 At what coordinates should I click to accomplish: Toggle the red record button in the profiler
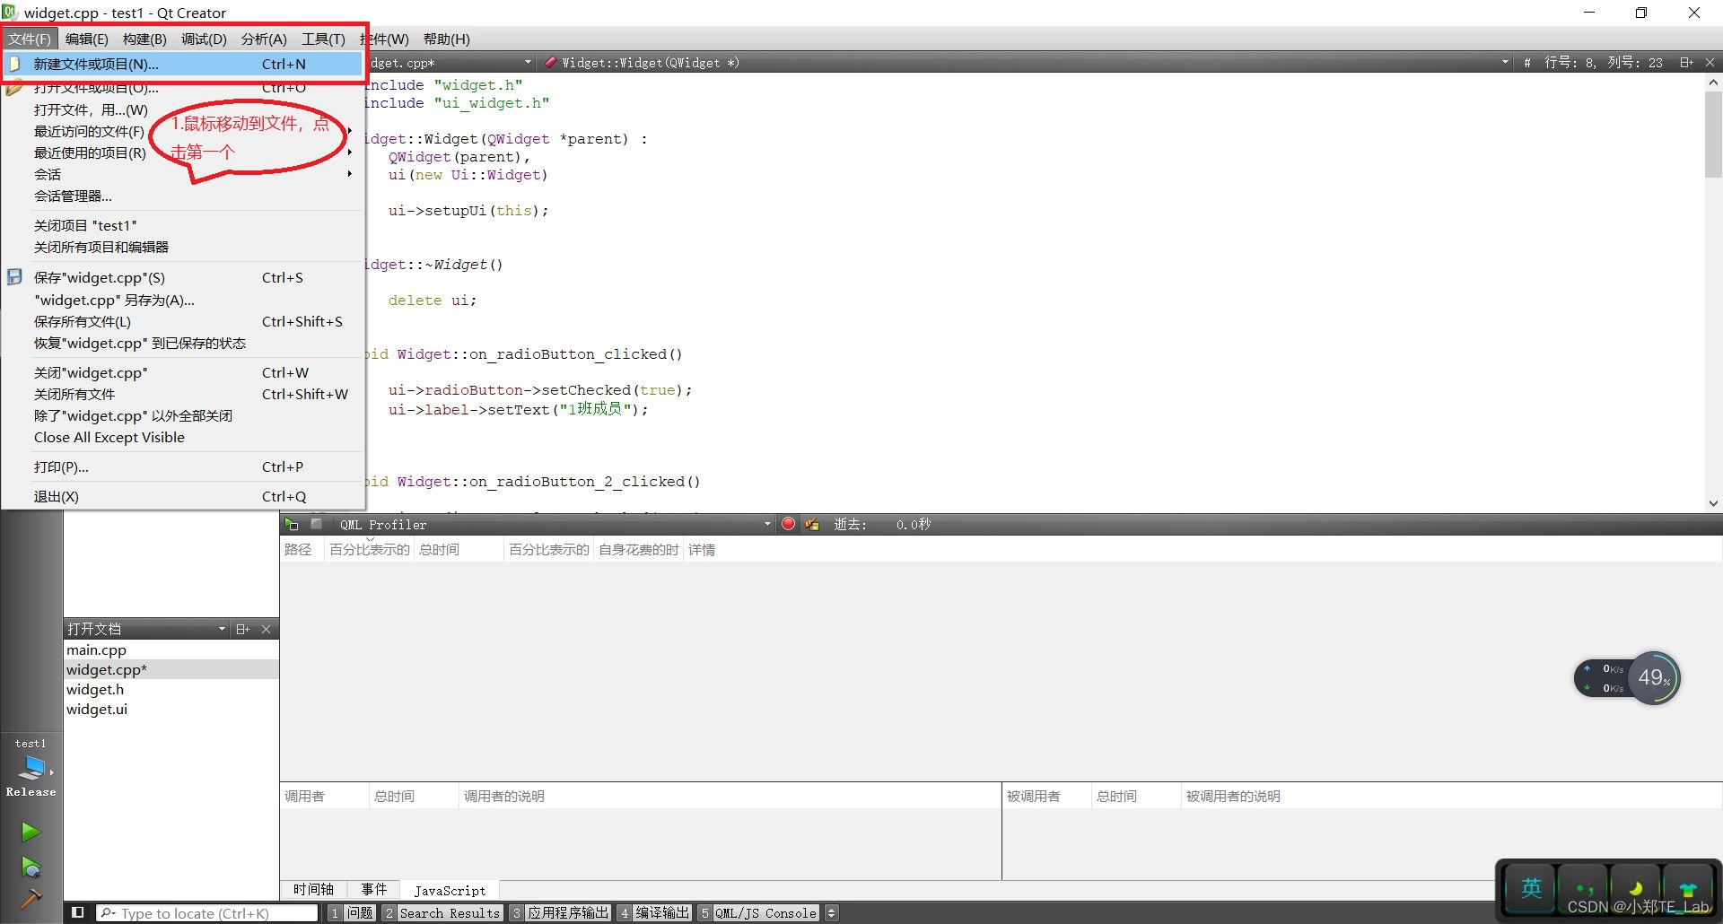(x=788, y=524)
